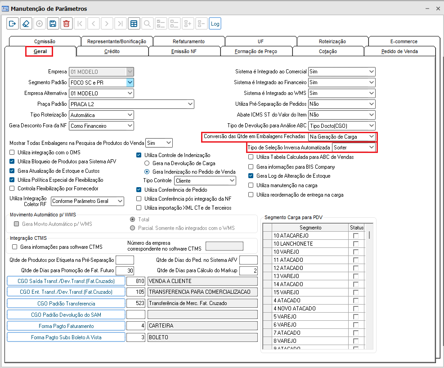
Task: Click CGO Ent. Transf./Dev.Transf. button
Action: pos(66,292)
